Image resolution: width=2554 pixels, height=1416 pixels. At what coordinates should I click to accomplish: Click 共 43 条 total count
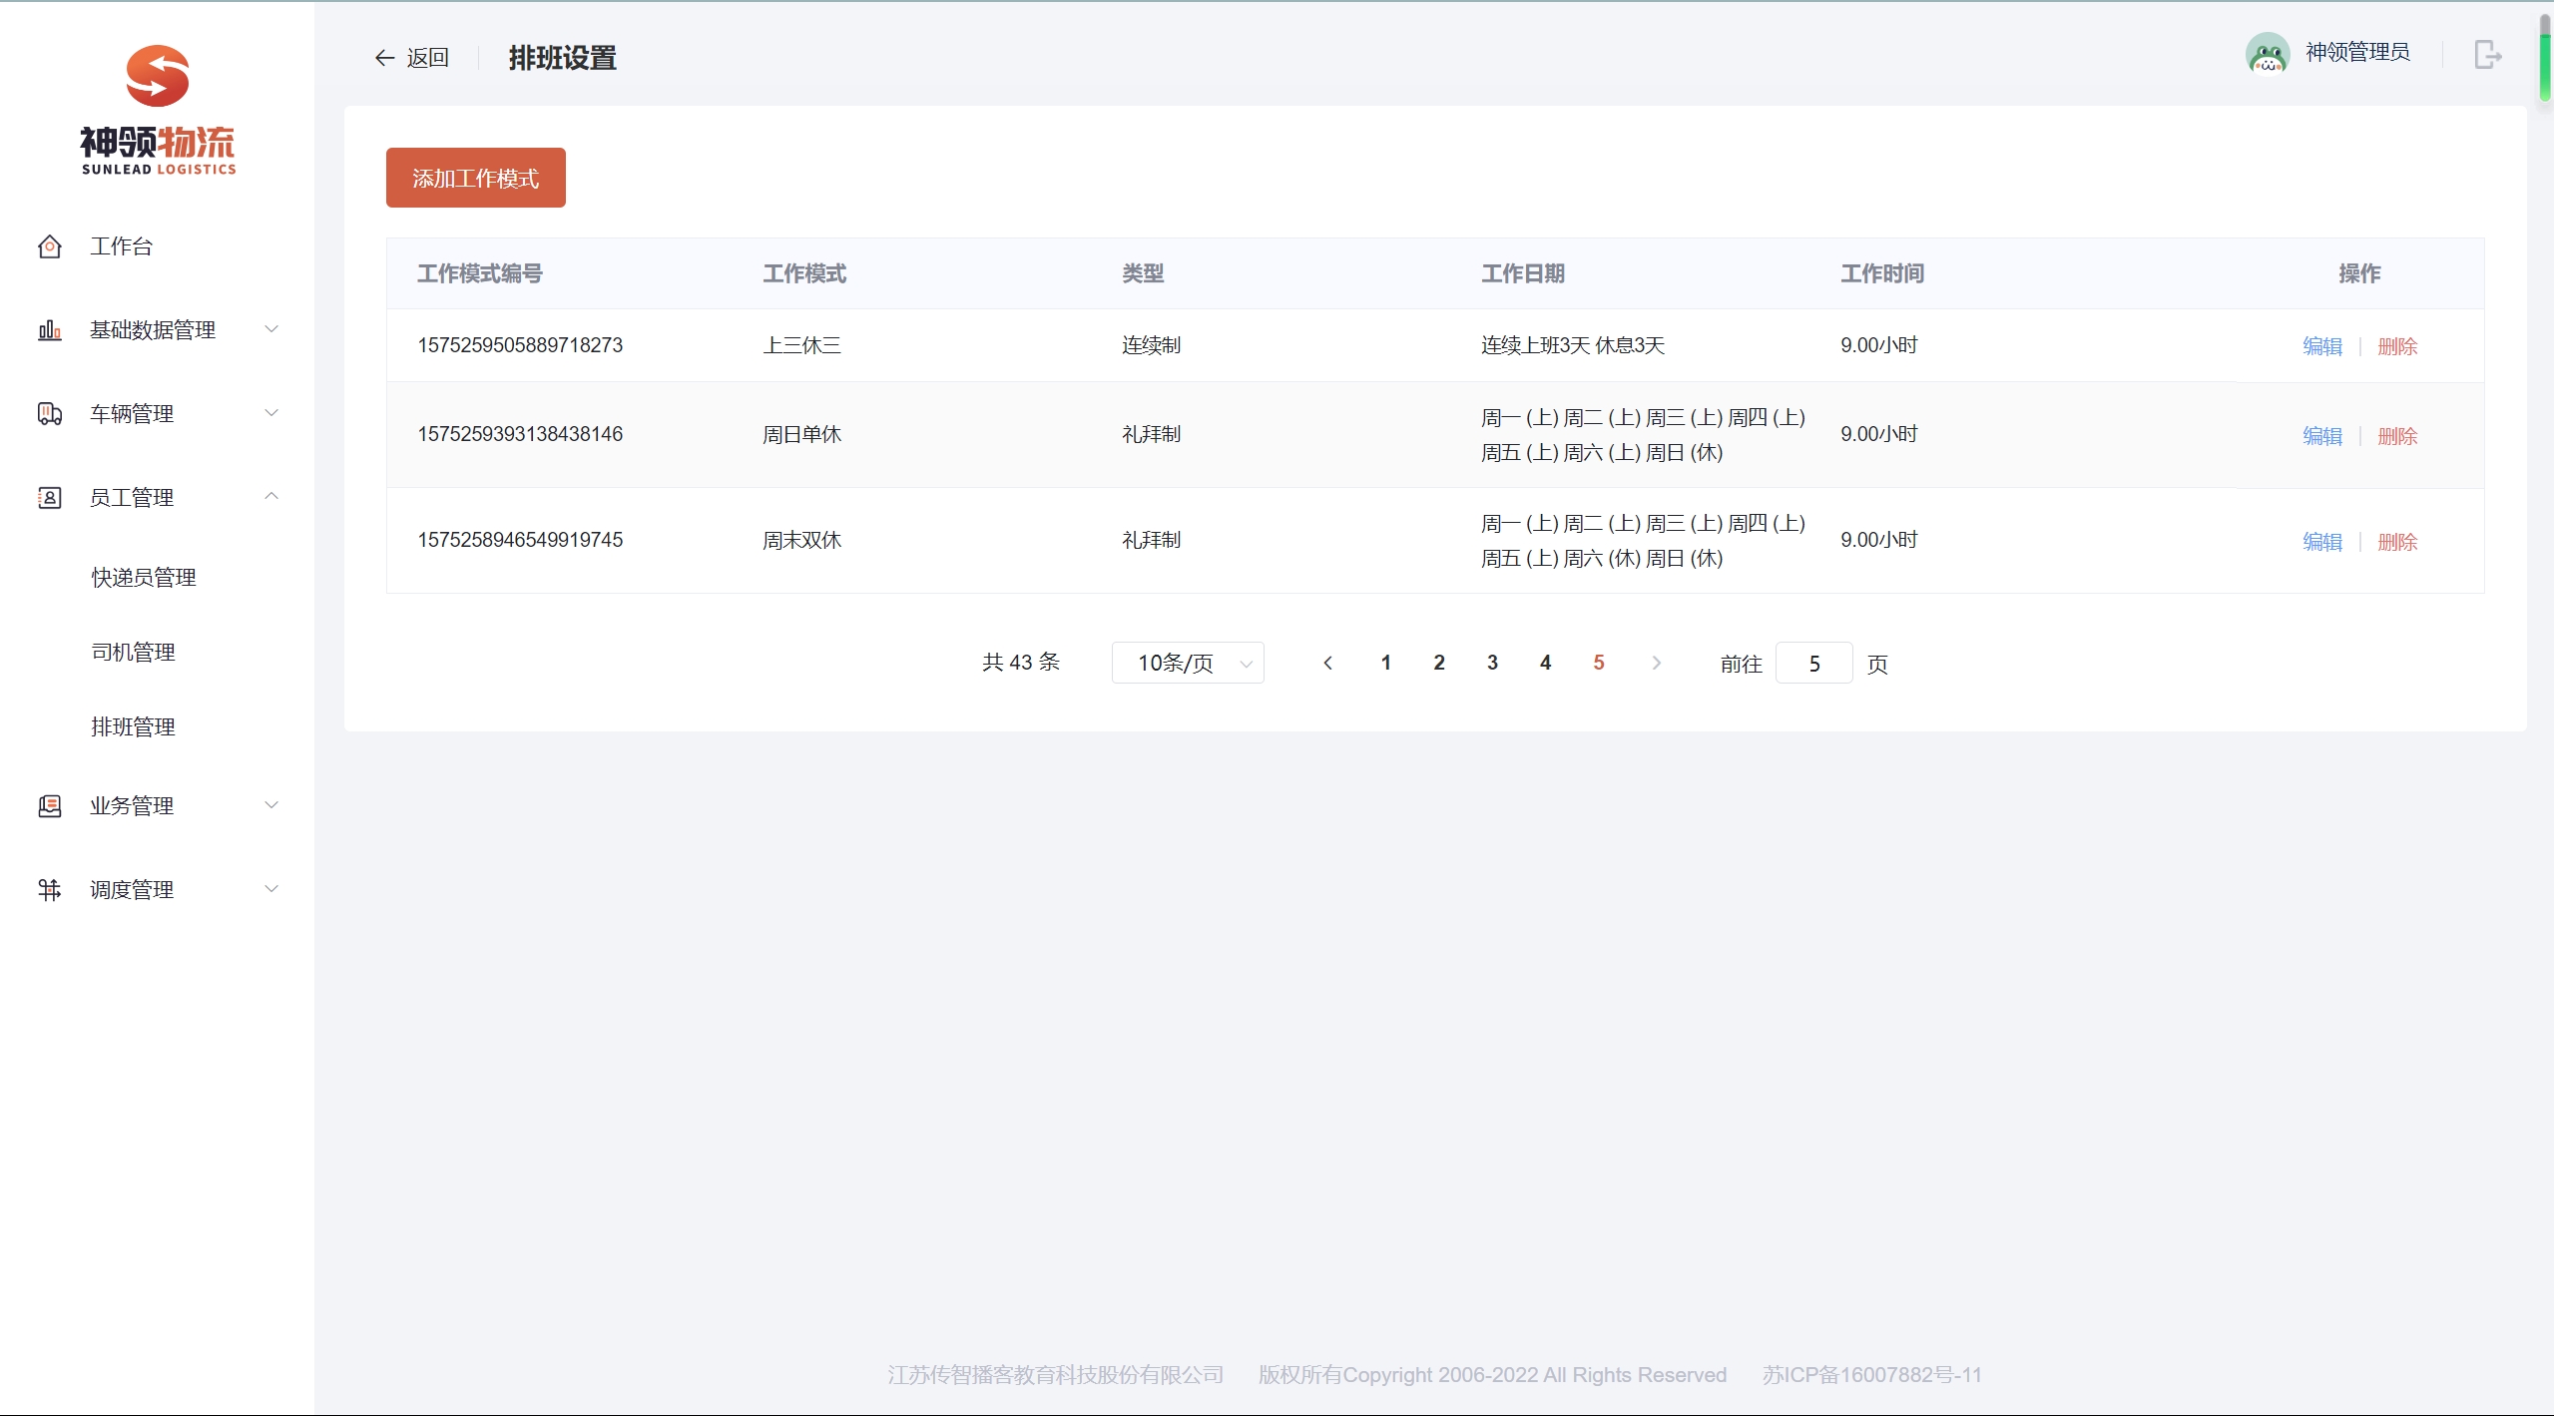(1021, 663)
